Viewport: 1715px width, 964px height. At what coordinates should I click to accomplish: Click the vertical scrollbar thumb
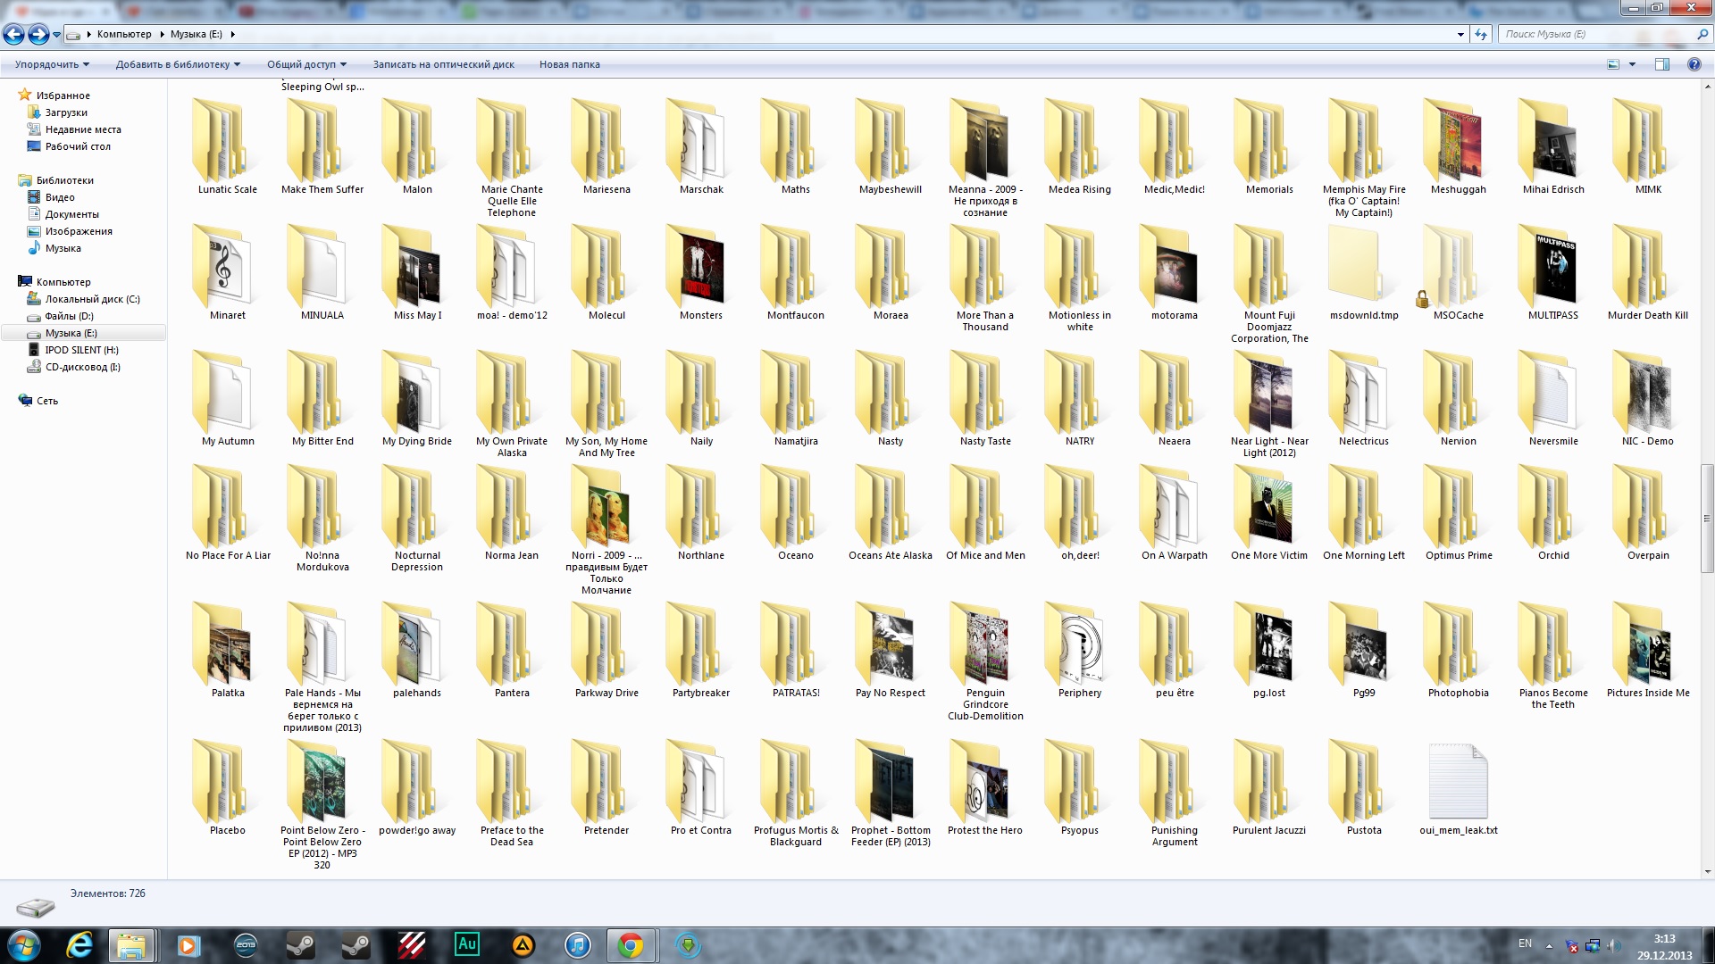pos(1707,518)
